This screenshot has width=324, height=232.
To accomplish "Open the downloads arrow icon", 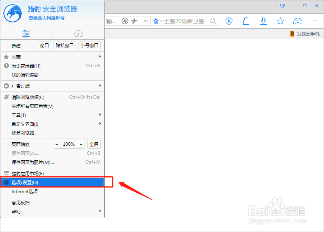I will coord(263,21).
